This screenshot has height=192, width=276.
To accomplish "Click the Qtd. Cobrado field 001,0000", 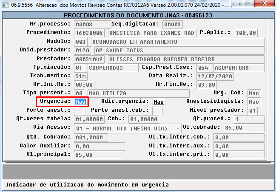I will [x=91, y=138].
